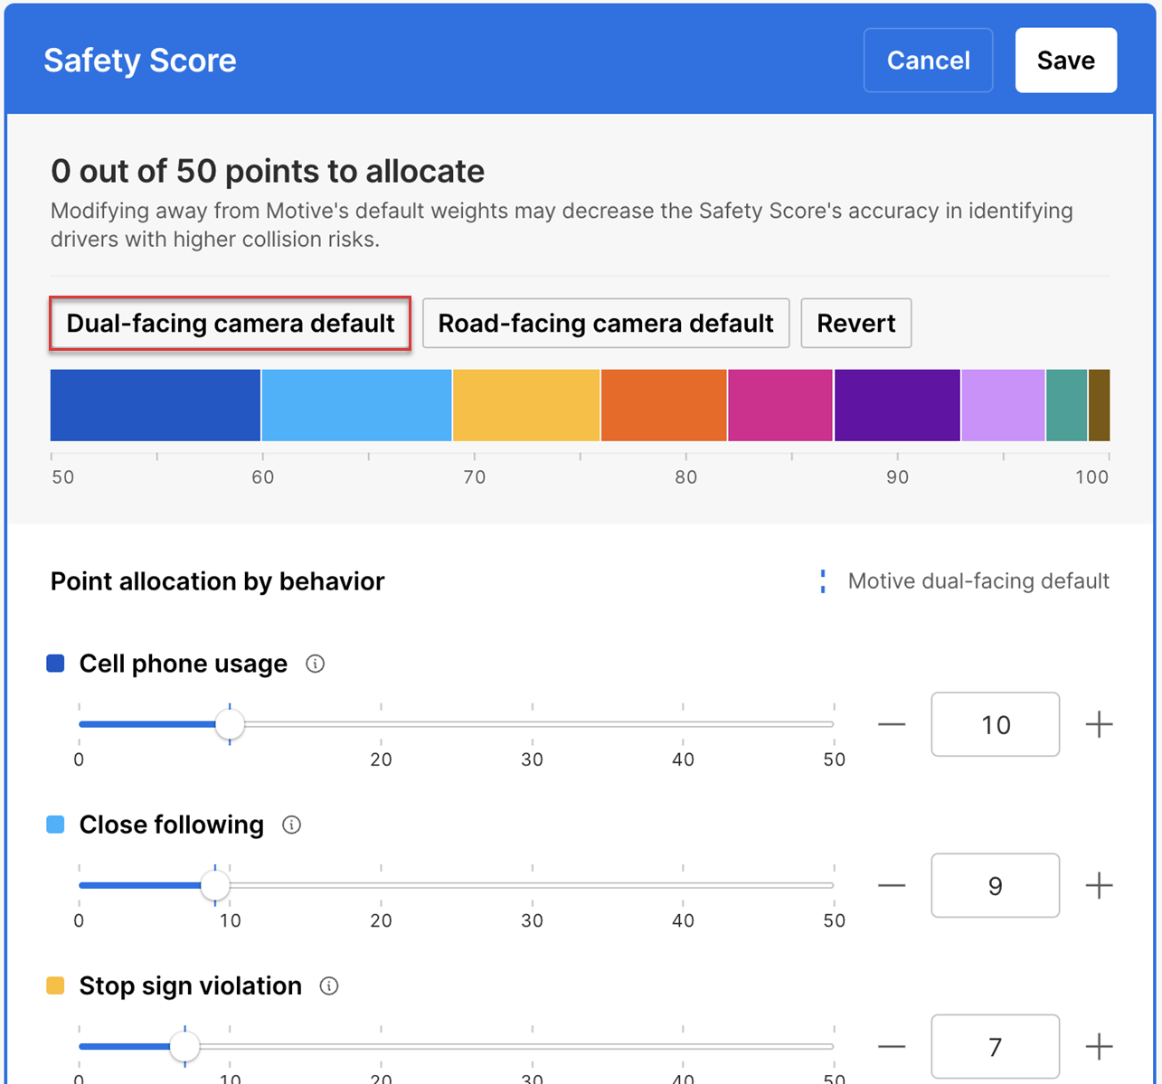Open the Stop sign violation info tooltip
Viewport: 1162px width, 1084px height.
pyautogui.click(x=329, y=985)
